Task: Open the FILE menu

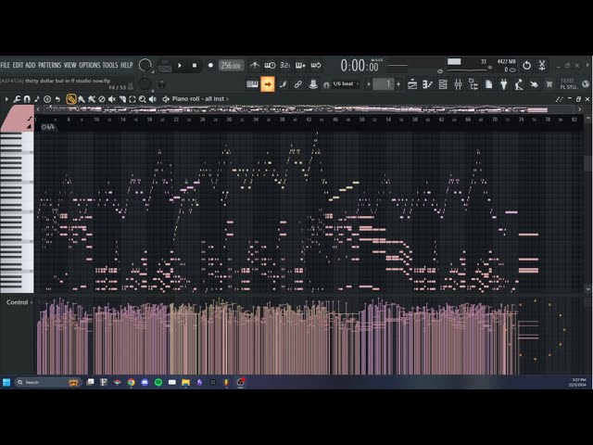Action: point(6,65)
